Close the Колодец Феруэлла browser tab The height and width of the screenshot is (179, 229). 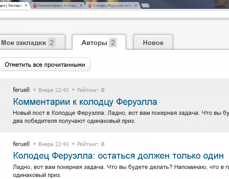point(136,6)
